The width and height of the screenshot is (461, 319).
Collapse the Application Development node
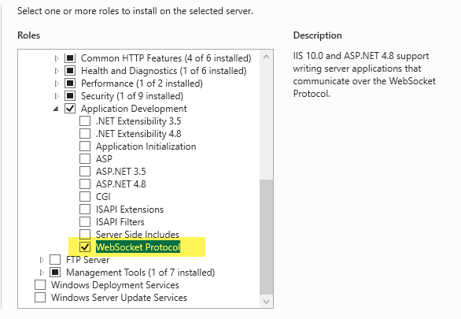(56, 109)
